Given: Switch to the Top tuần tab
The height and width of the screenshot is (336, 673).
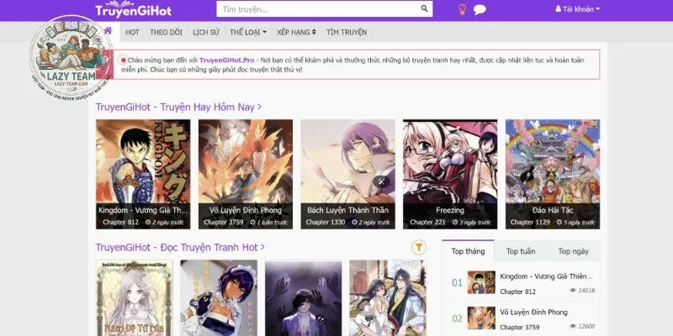Looking at the screenshot, I should [521, 251].
